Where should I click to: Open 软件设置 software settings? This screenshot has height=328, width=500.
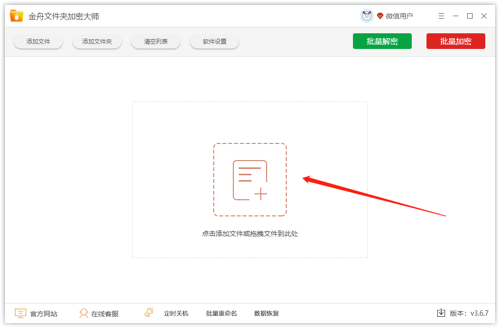pos(214,41)
